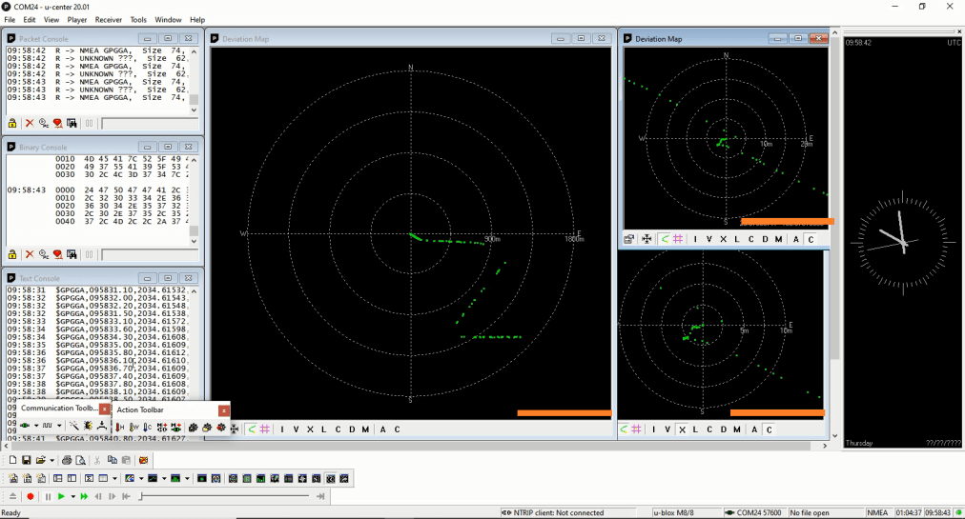Viewport: 965px width, 519px height.
Task: Click the lock icon in Packet Console
Action: coord(12,124)
